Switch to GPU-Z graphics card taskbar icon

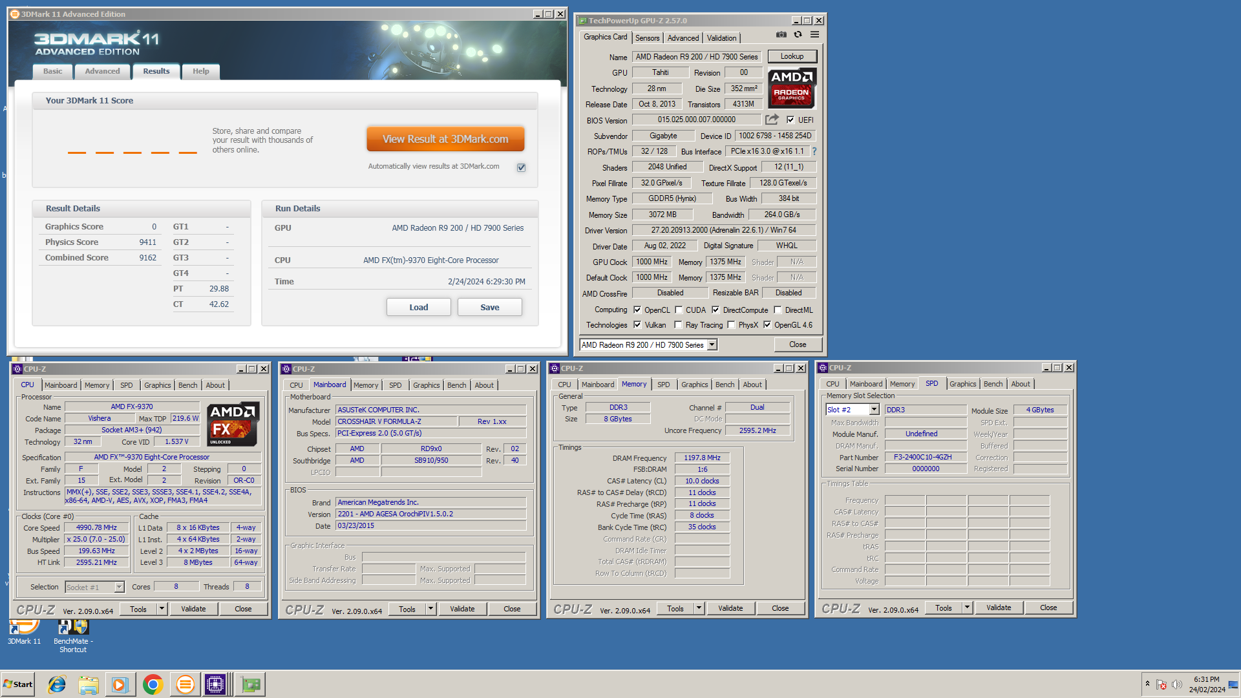pos(250,684)
